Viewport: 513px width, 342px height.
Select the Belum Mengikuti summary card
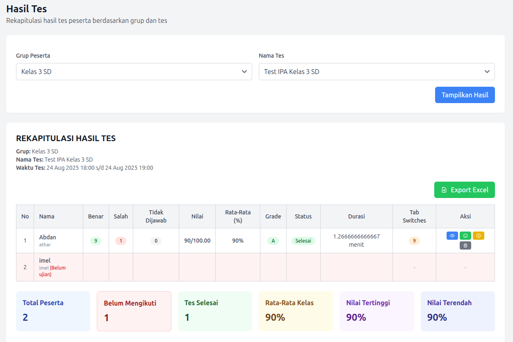tap(134, 311)
